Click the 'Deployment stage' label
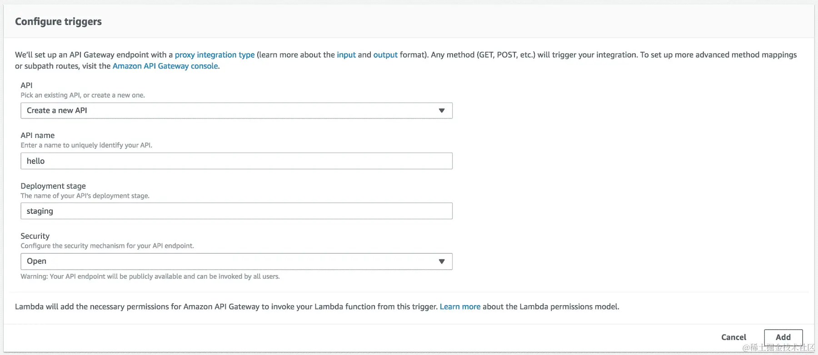 53,186
